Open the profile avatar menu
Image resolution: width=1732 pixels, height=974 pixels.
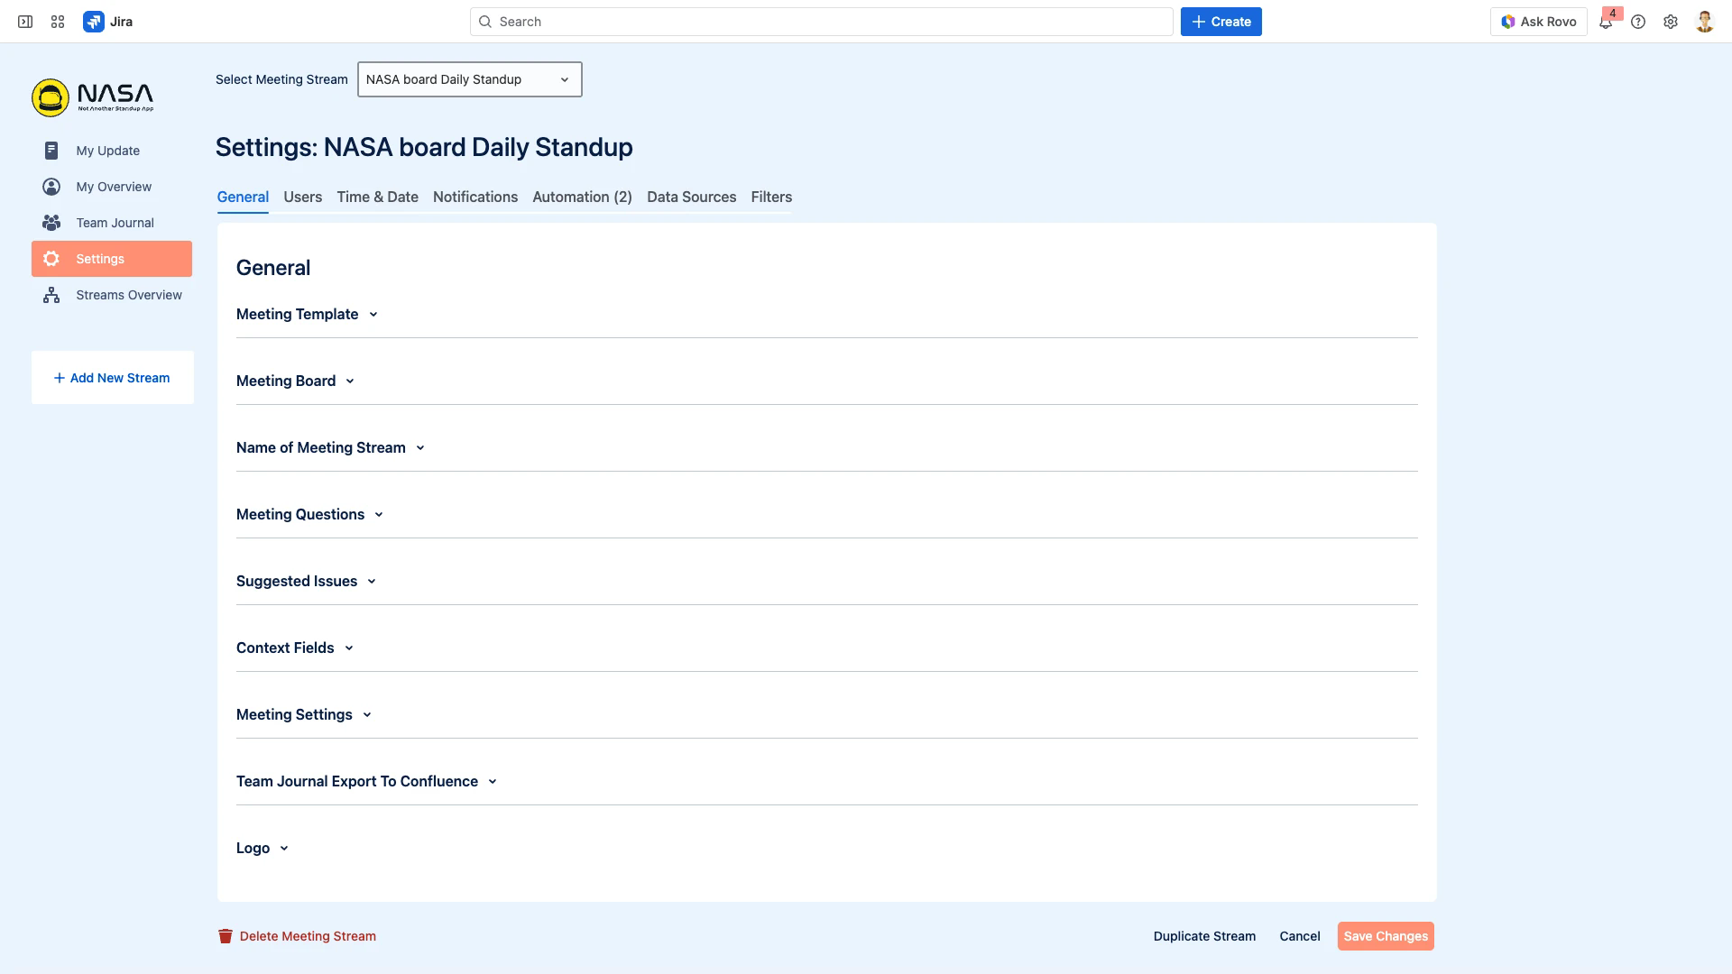point(1703,21)
